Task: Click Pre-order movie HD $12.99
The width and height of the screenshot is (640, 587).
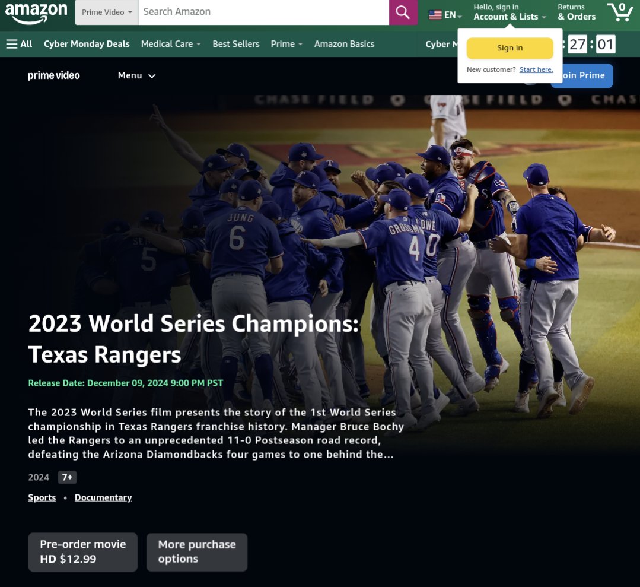Action: (83, 552)
